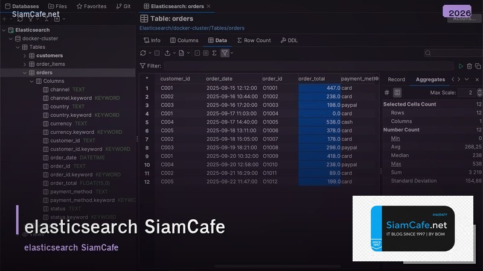Toggle the filter panel funnel button

point(225,53)
